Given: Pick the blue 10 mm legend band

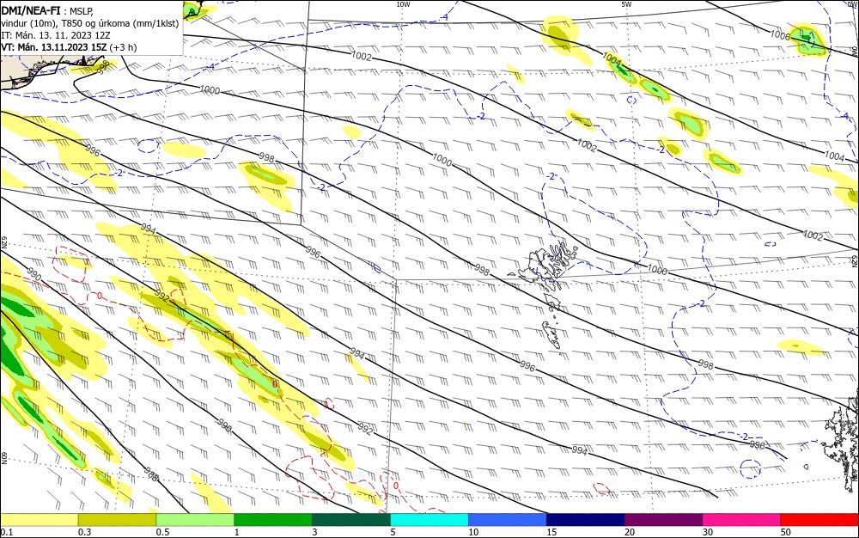Looking at the screenshot, I should tap(508, 520).
